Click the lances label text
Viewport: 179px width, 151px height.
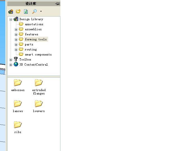pyautogui.click(x=18, y=111)
